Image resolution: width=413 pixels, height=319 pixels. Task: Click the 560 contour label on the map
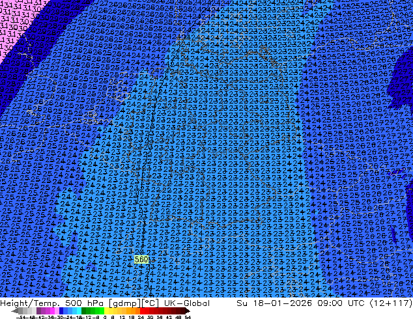(x=141, y=260)
